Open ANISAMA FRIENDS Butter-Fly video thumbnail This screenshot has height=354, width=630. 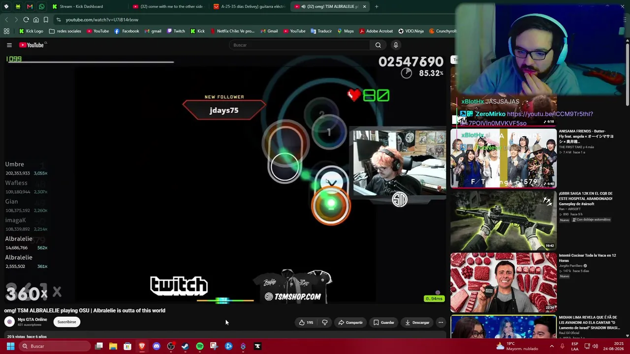504,158
